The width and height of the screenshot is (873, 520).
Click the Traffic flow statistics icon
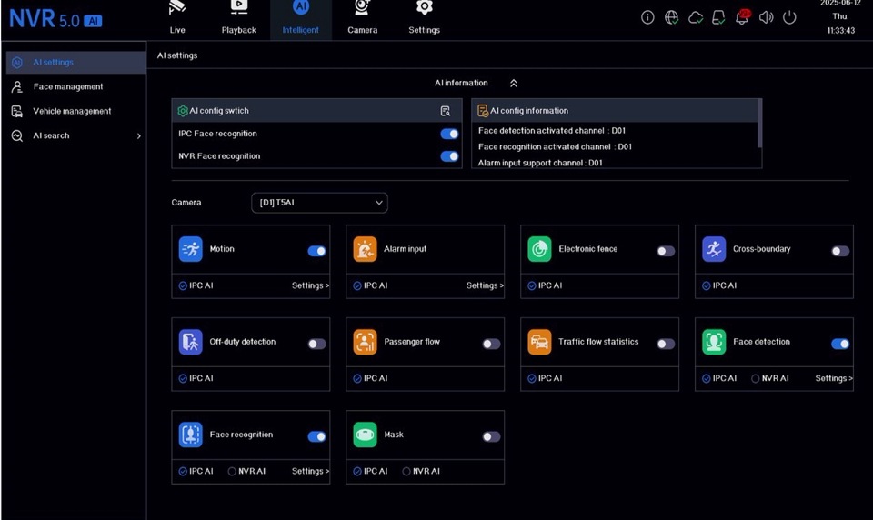pos(539,342)
